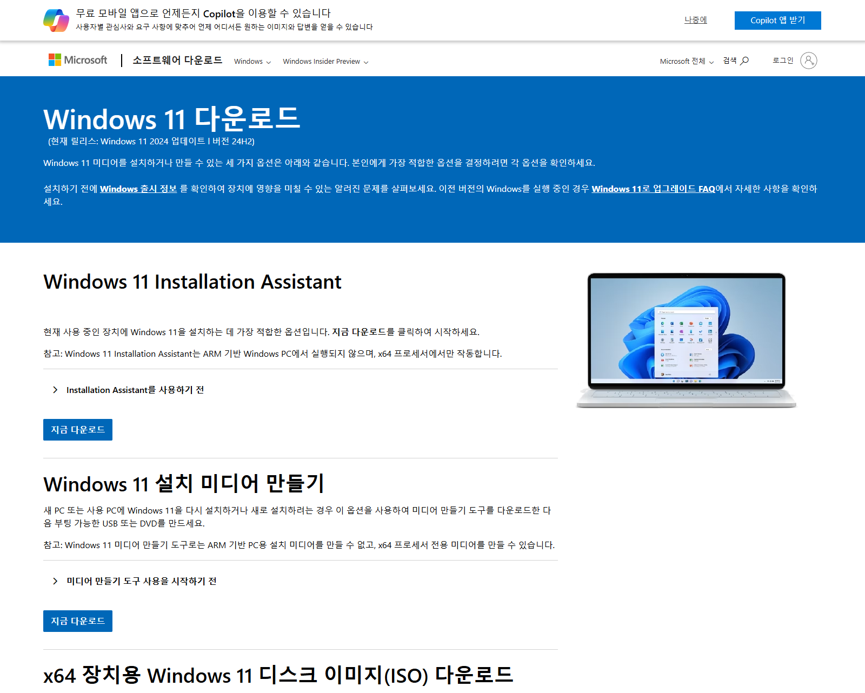
Task: Open the 'Windows 출시 정보' link
Action: click(138, 189)
